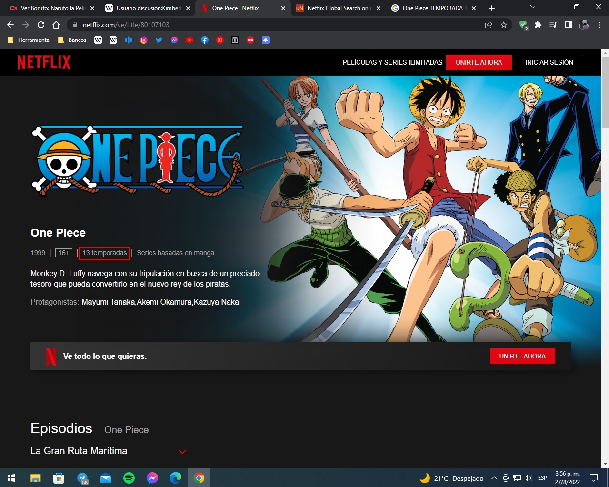Open the 'La Gran Ruta Marítima' season dropdown
609x487 pixels.
tap(108, 451)
